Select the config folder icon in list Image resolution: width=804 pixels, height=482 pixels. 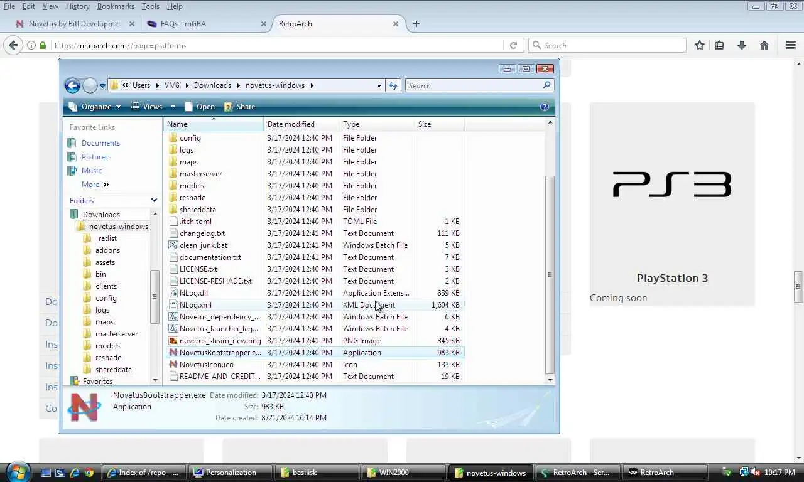click(x=174, y=138)
